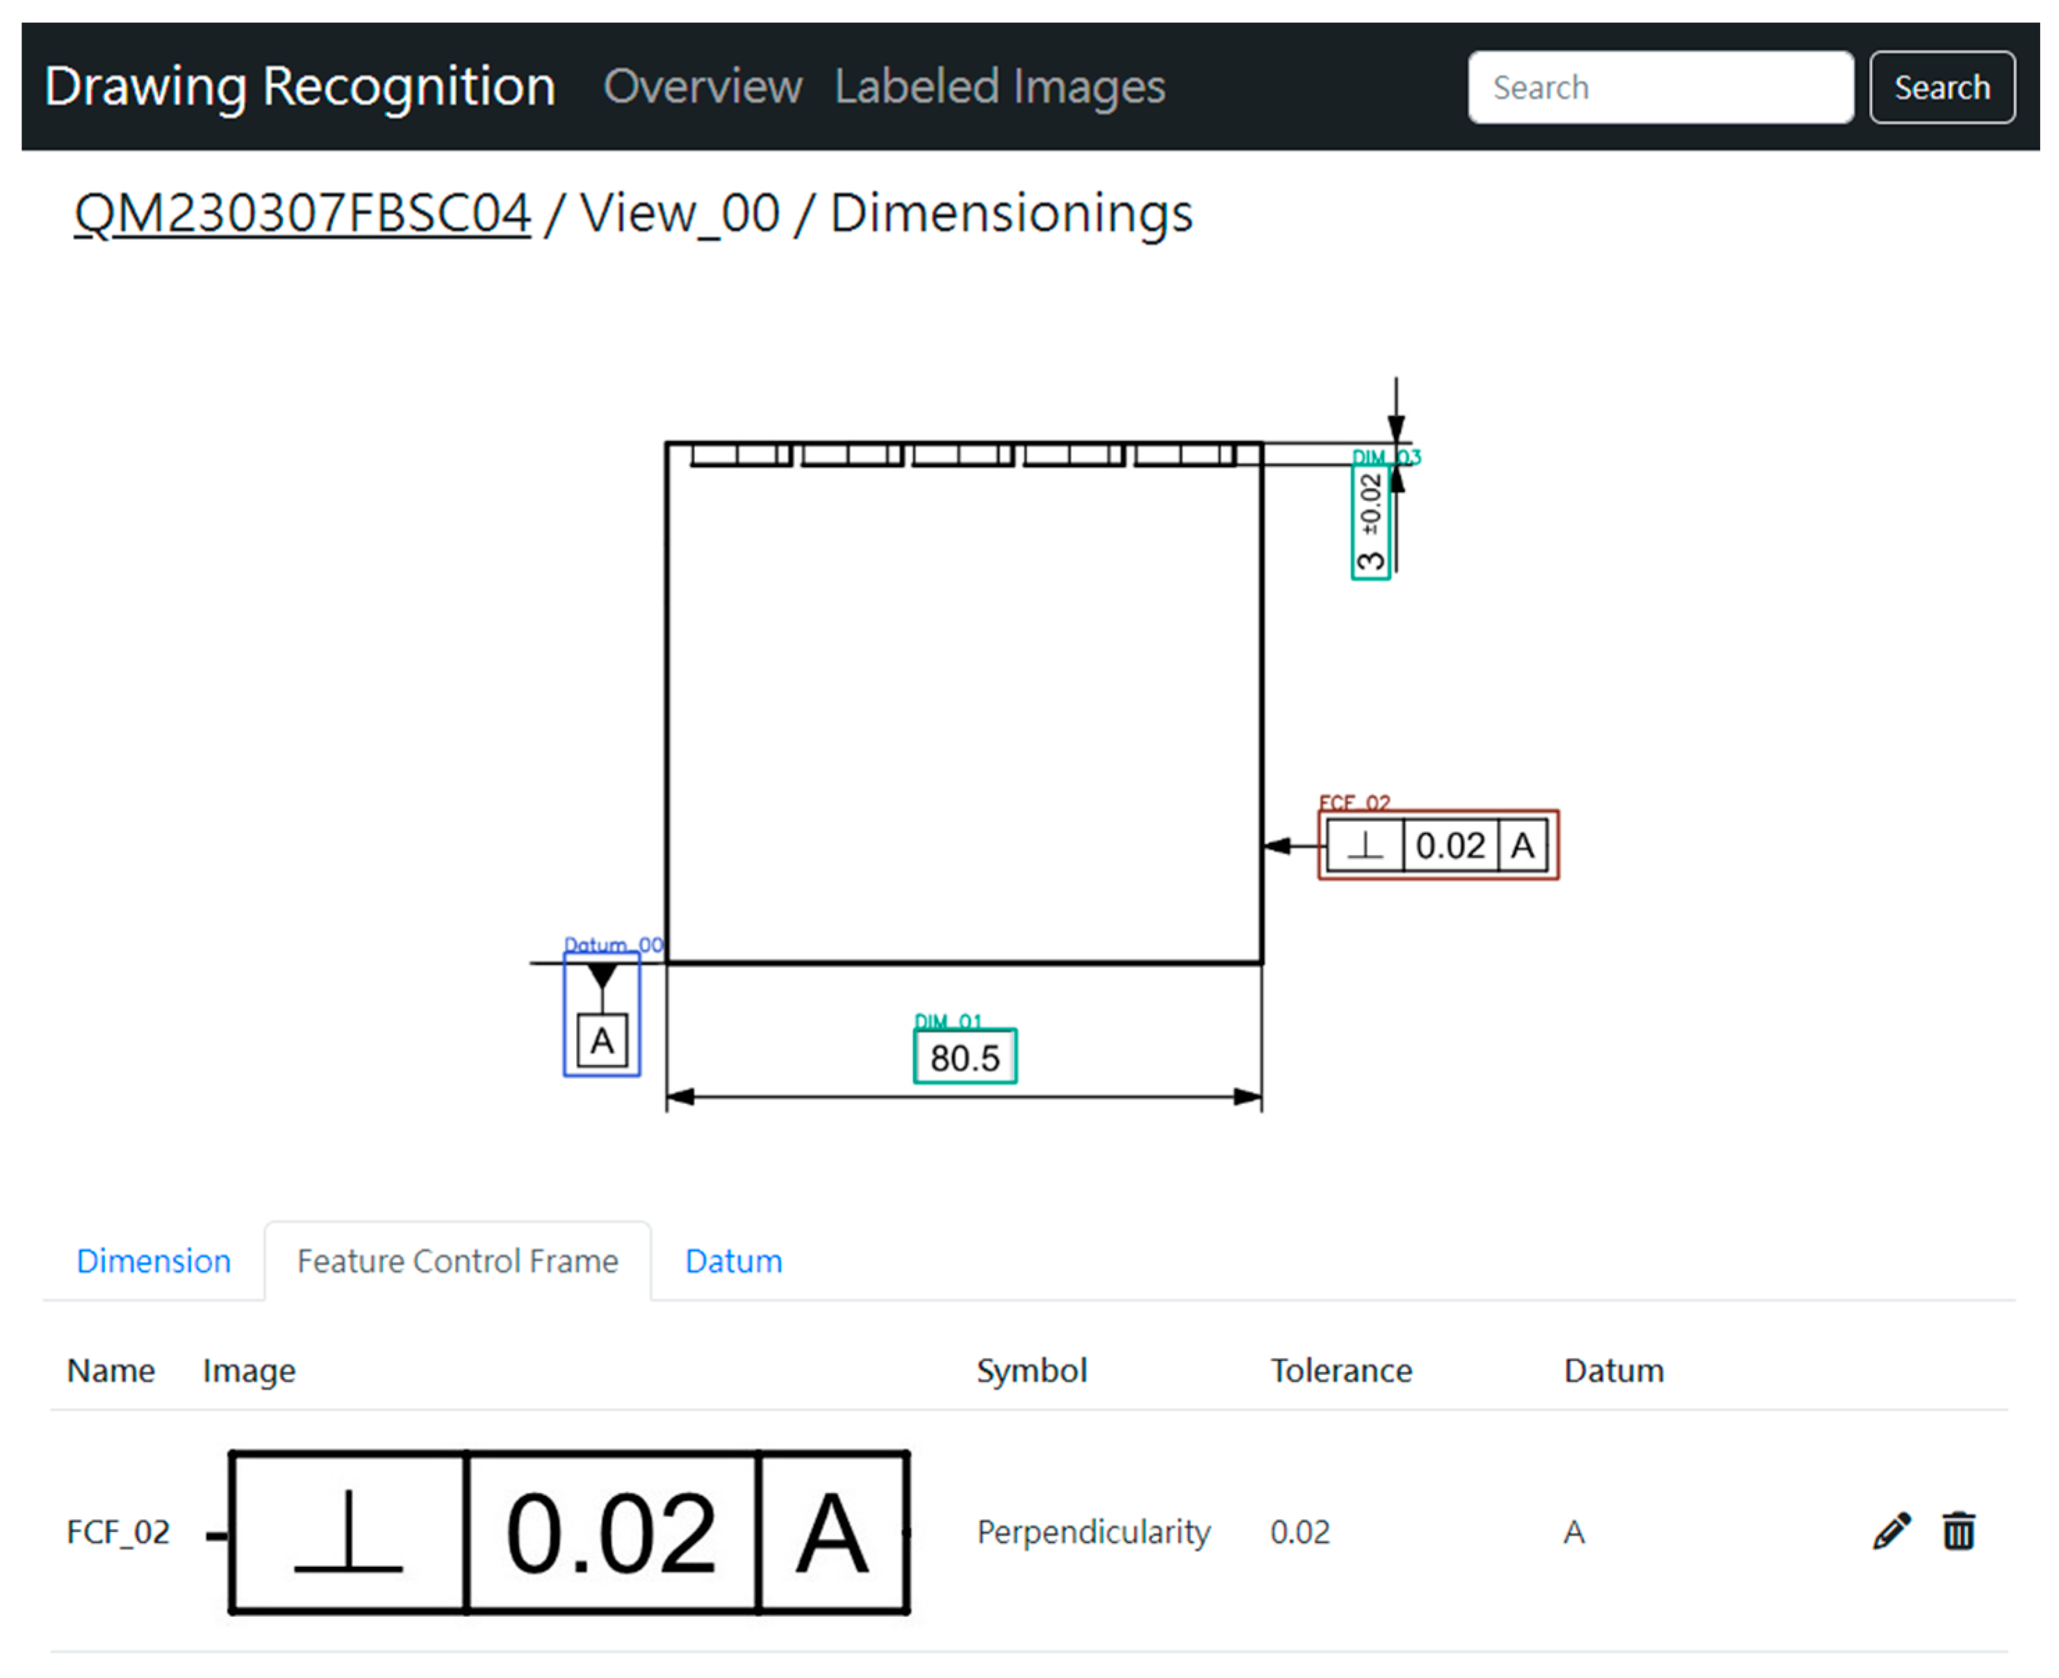Open the QM230307FBSC04 breadcrumb link
Viewport: 2059px width, 1678px height.
302,213
